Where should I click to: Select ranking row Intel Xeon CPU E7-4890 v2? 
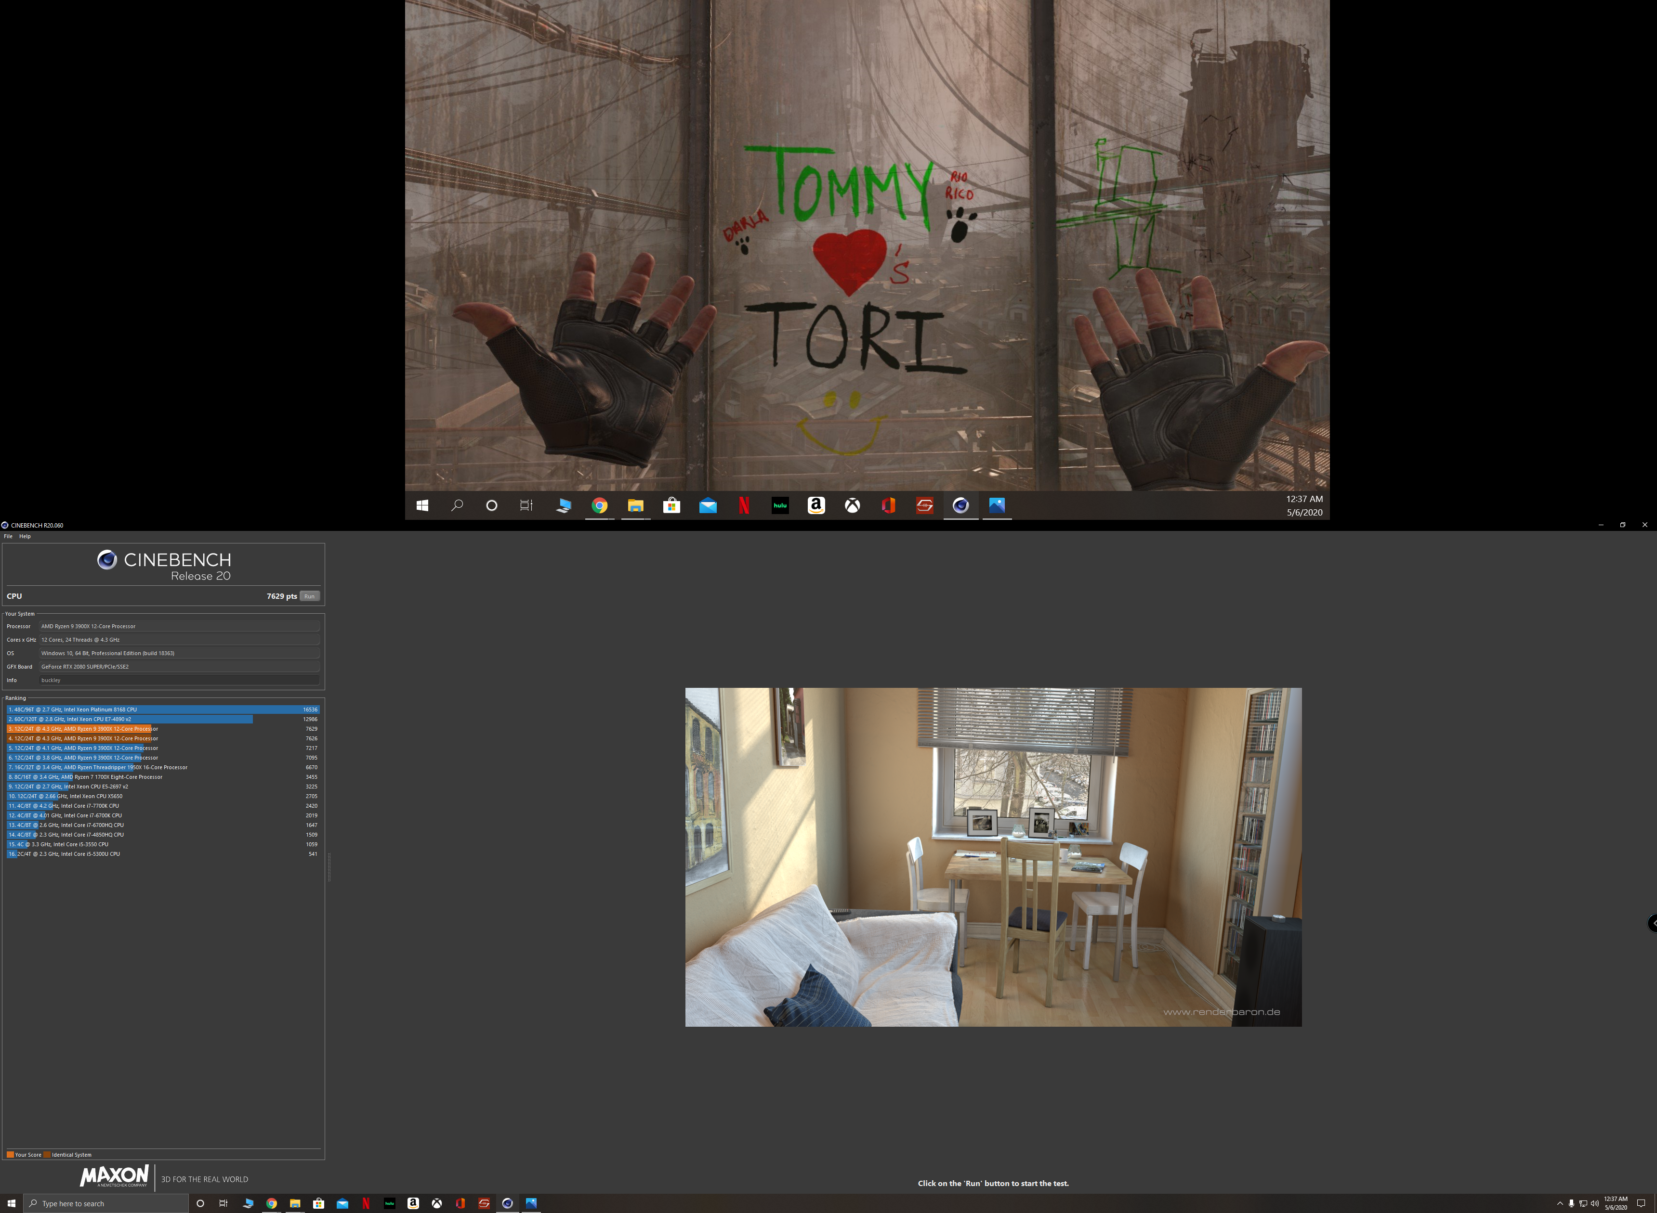pyautogui.click(x=163, y=719)
